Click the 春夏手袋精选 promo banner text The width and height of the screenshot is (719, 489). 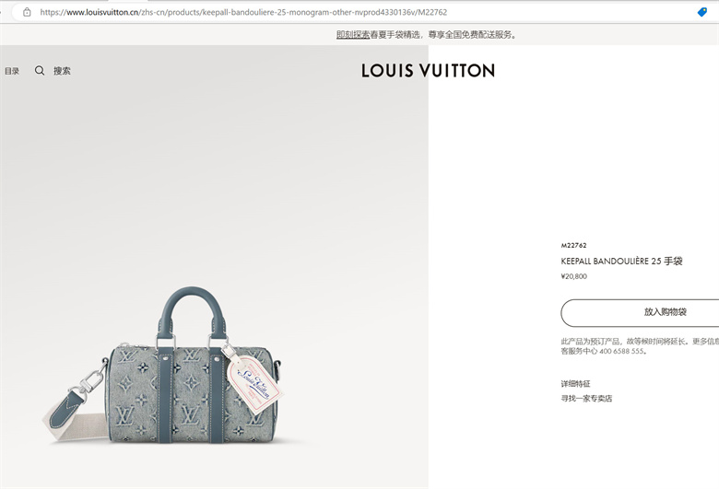point(395,35)
